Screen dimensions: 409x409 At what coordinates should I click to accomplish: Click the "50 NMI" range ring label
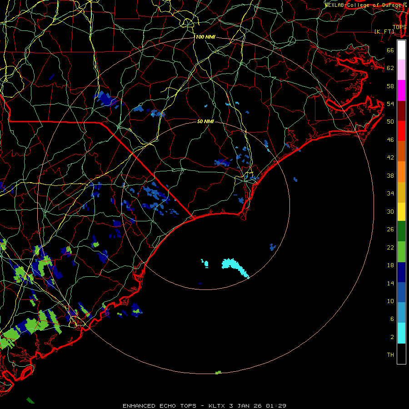(x=205, y=121)
